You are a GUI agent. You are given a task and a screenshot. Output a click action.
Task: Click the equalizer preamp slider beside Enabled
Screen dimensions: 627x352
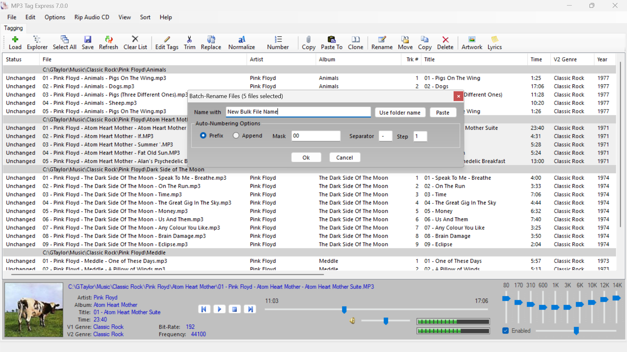576,331
